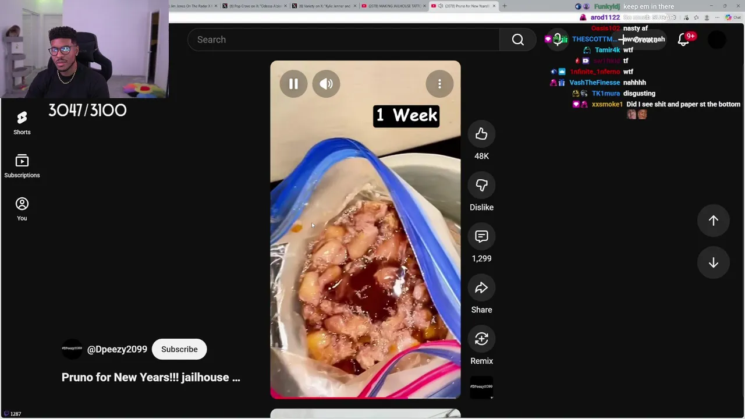The image size is (745, 419).
Task: Close the 'Pruno for New Years' tab
Action: (x=494, y=6)
